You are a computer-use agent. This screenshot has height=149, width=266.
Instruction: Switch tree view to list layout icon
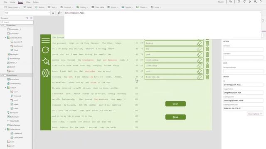tap(27, 18)
